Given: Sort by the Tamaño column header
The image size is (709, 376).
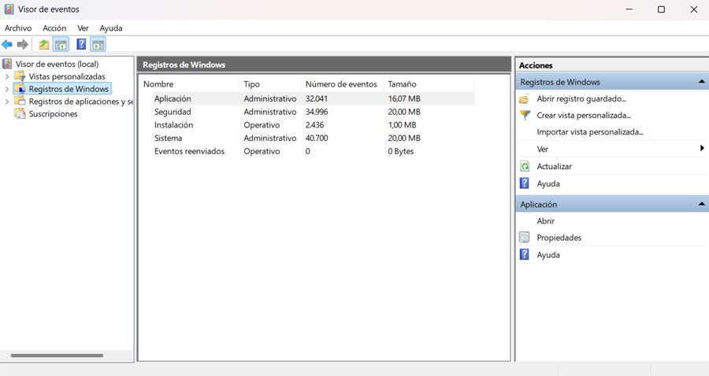Looking at the screenshot, I should 429,84.
